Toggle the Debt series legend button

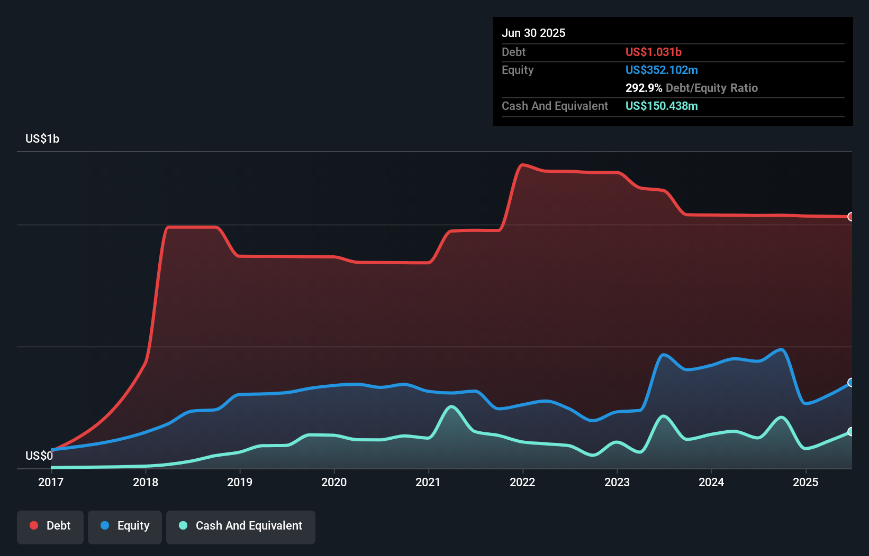click(50, 527)
